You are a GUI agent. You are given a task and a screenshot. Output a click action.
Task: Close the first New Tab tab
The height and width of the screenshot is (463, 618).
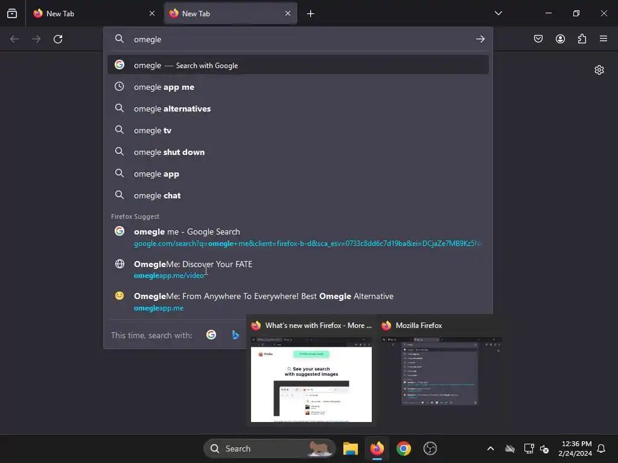(152, 13)
